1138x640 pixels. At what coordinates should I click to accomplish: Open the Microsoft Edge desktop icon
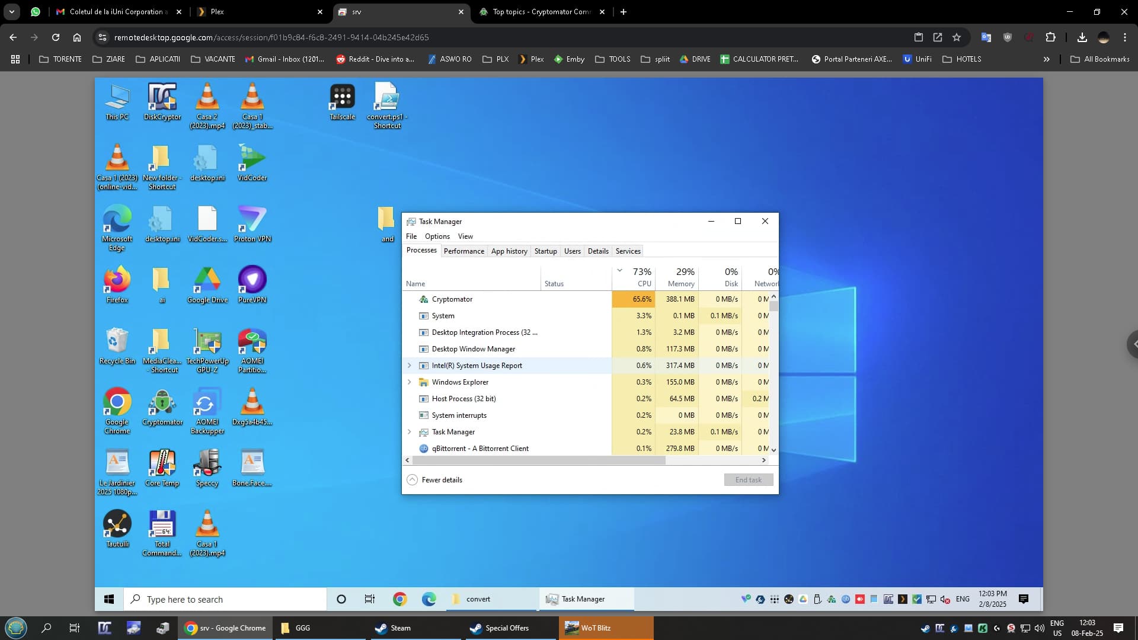[117, 228]
